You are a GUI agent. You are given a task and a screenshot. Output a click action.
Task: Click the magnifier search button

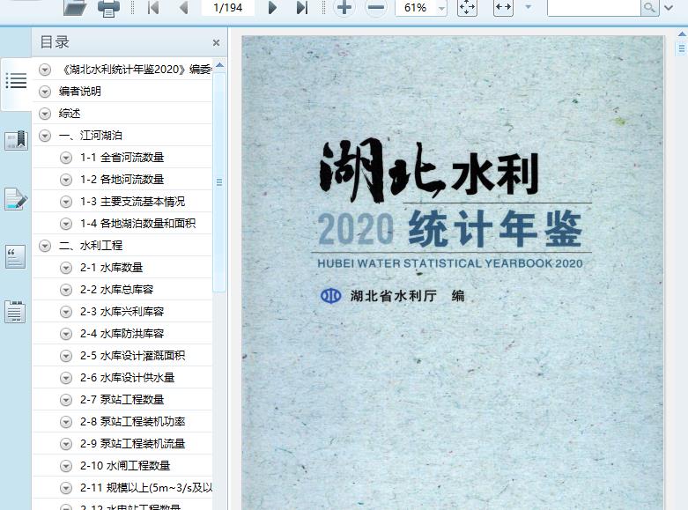[x=650, y=7]
